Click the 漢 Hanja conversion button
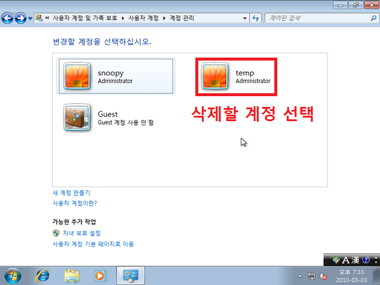This screenshot has width=380, height=285. click(x=355, y=260)
